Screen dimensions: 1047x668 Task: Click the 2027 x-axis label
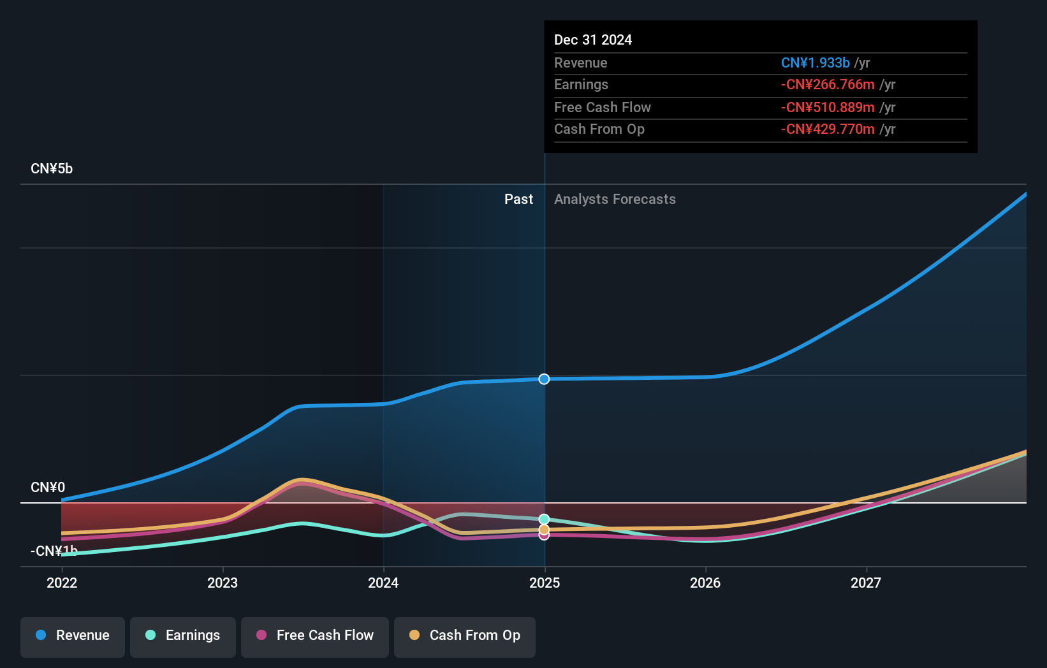[x=866, y=583]
